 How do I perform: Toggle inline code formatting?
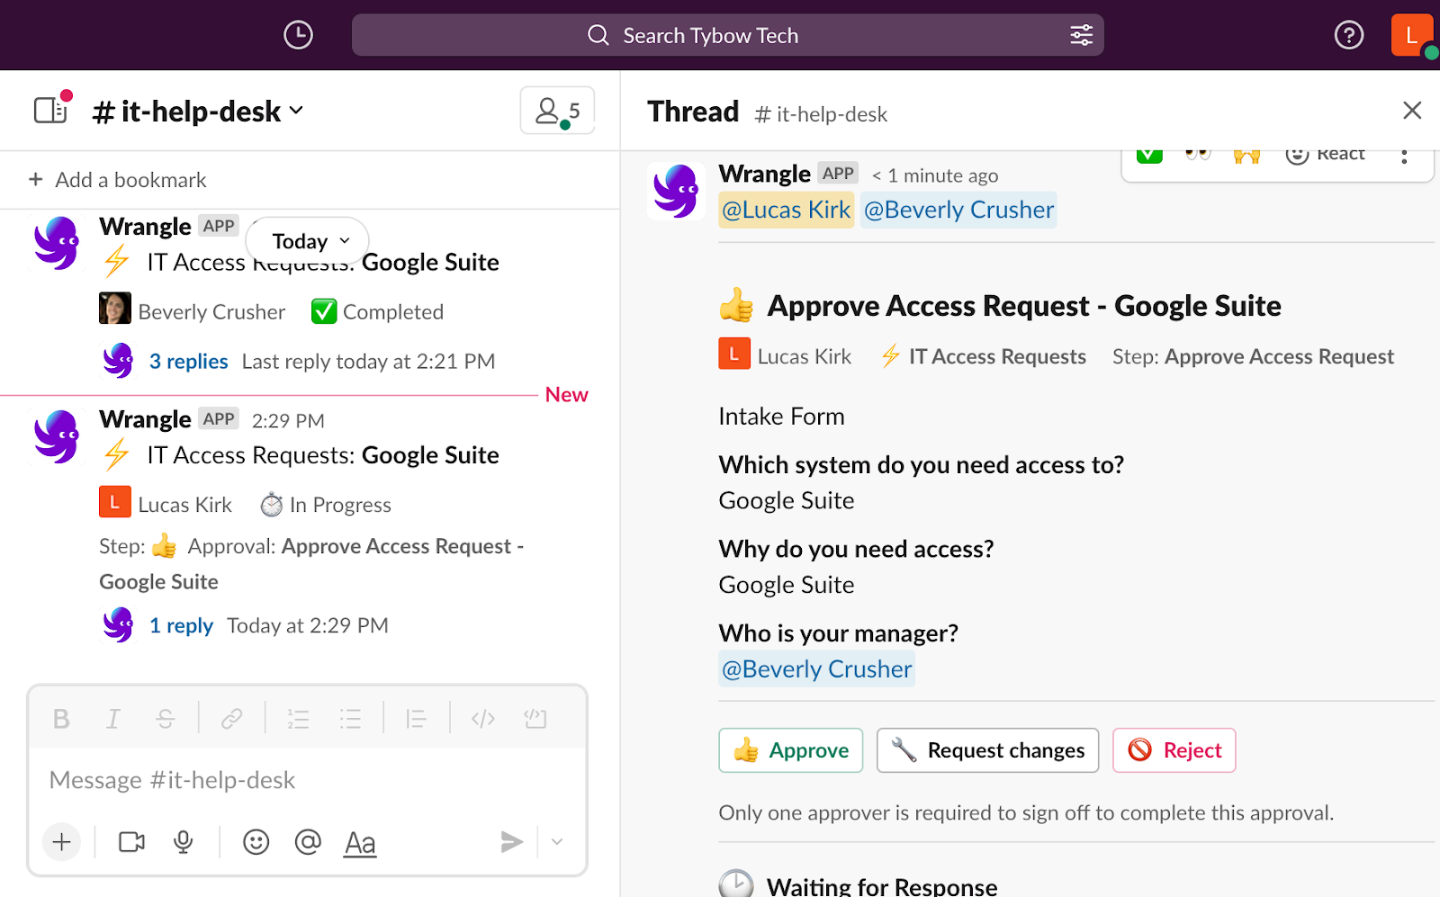tap(483, 719)
